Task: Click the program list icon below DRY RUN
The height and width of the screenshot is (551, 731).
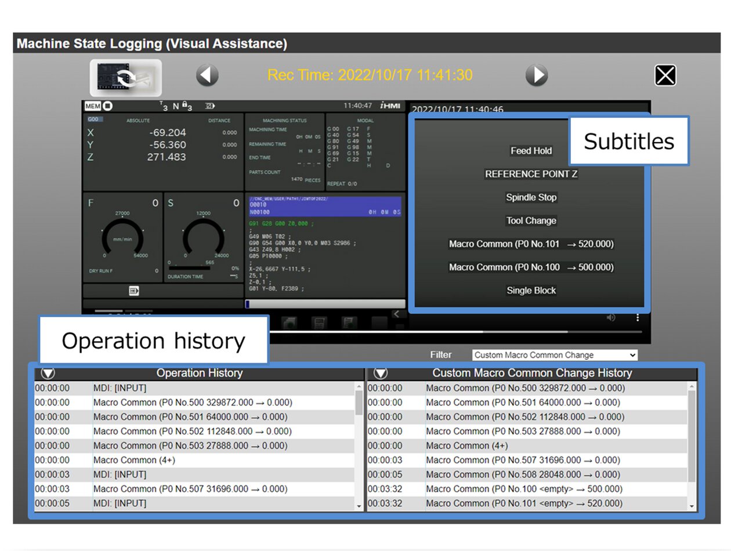Action: tap(134, 291)
